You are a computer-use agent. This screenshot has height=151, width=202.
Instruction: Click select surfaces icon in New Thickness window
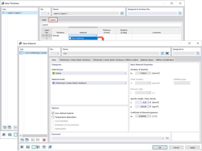(x=180, y=13)
